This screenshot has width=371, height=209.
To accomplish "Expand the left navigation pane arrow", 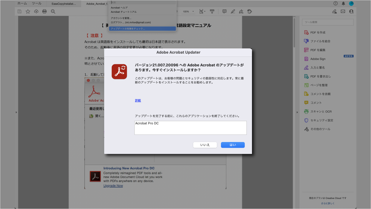I will click(17, 112).
